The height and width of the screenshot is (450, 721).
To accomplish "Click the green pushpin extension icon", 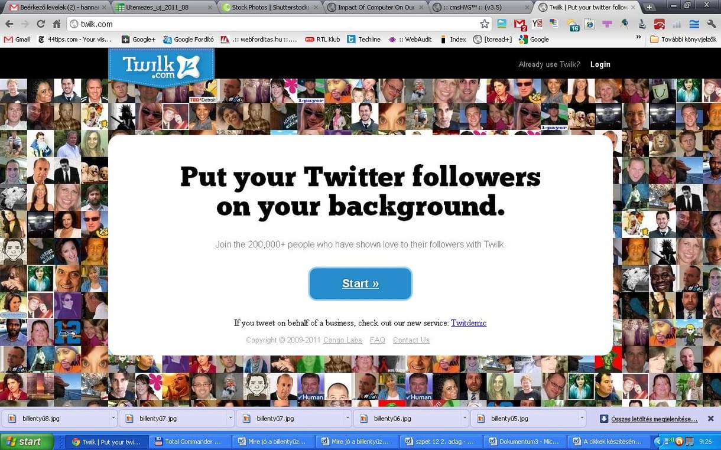I will coord(624,24).
